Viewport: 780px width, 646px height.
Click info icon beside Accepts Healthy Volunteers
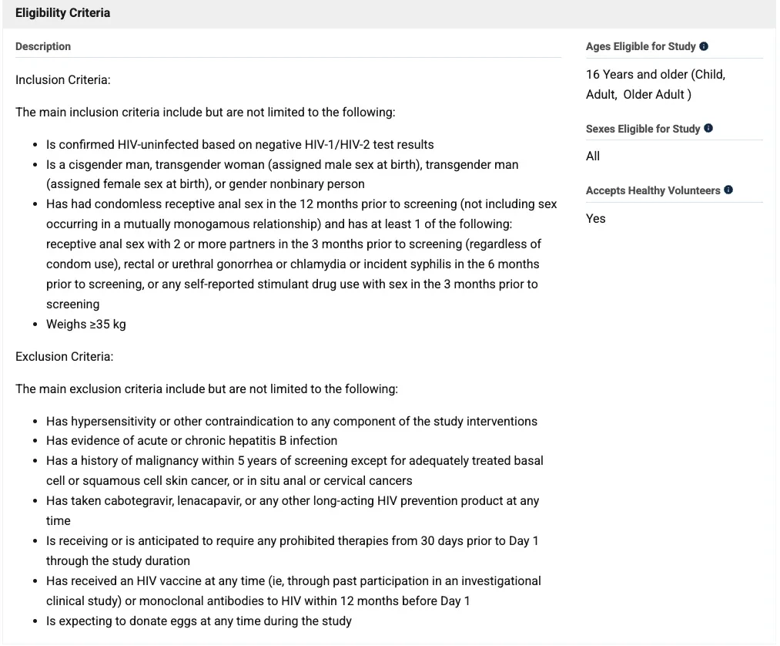click(x=728, y=190)
